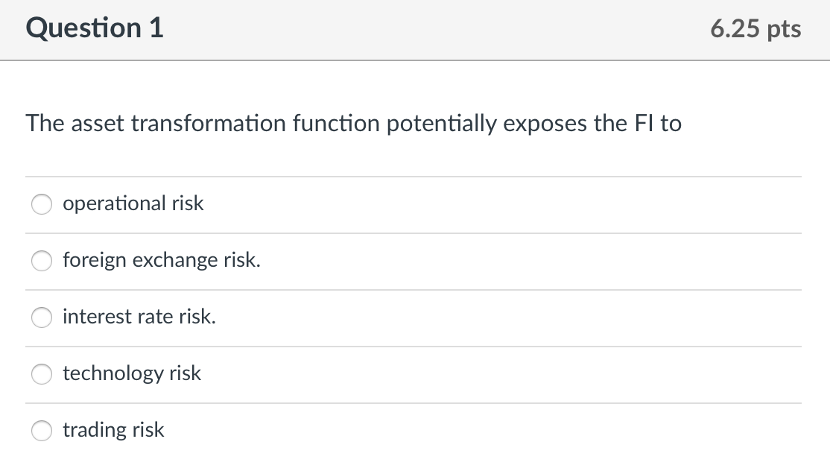Image resolution: width=830 pixels, height=474 pixels.
Task: Select the interest rate risk radio button
Action: tap(42, 317)
